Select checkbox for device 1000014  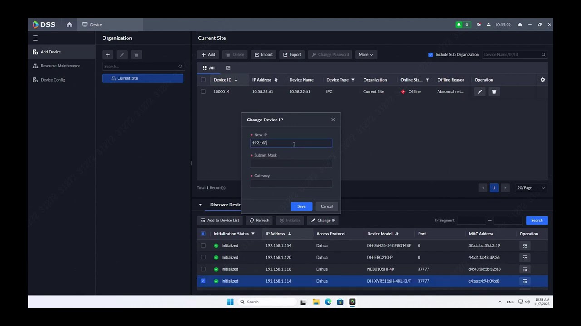pos(203,91)
